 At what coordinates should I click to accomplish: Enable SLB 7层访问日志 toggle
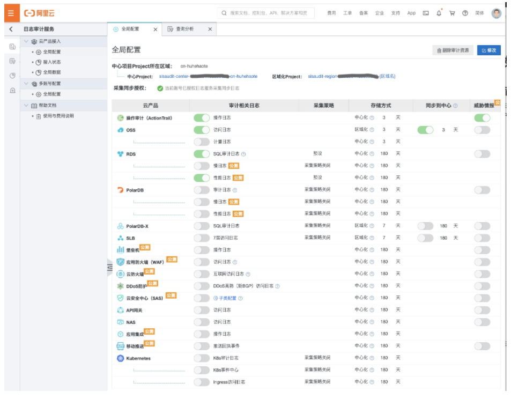click(202, 238)
